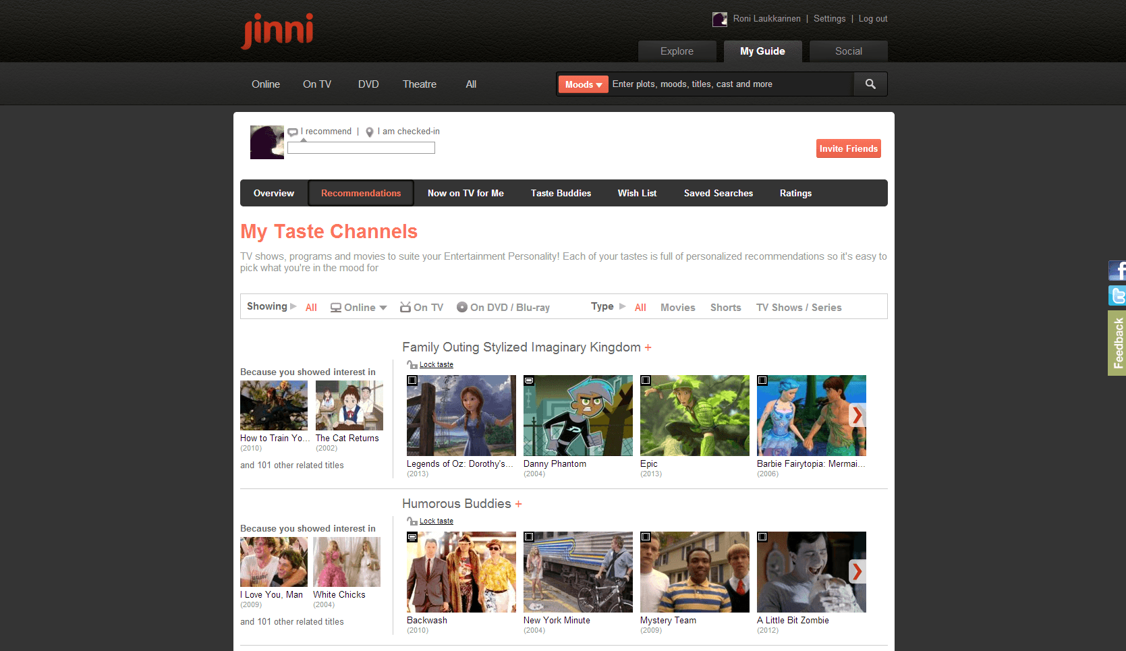1126x651 pixels.
Task: Next arrow on Family Outing carousel
Action: click(857, 415)
